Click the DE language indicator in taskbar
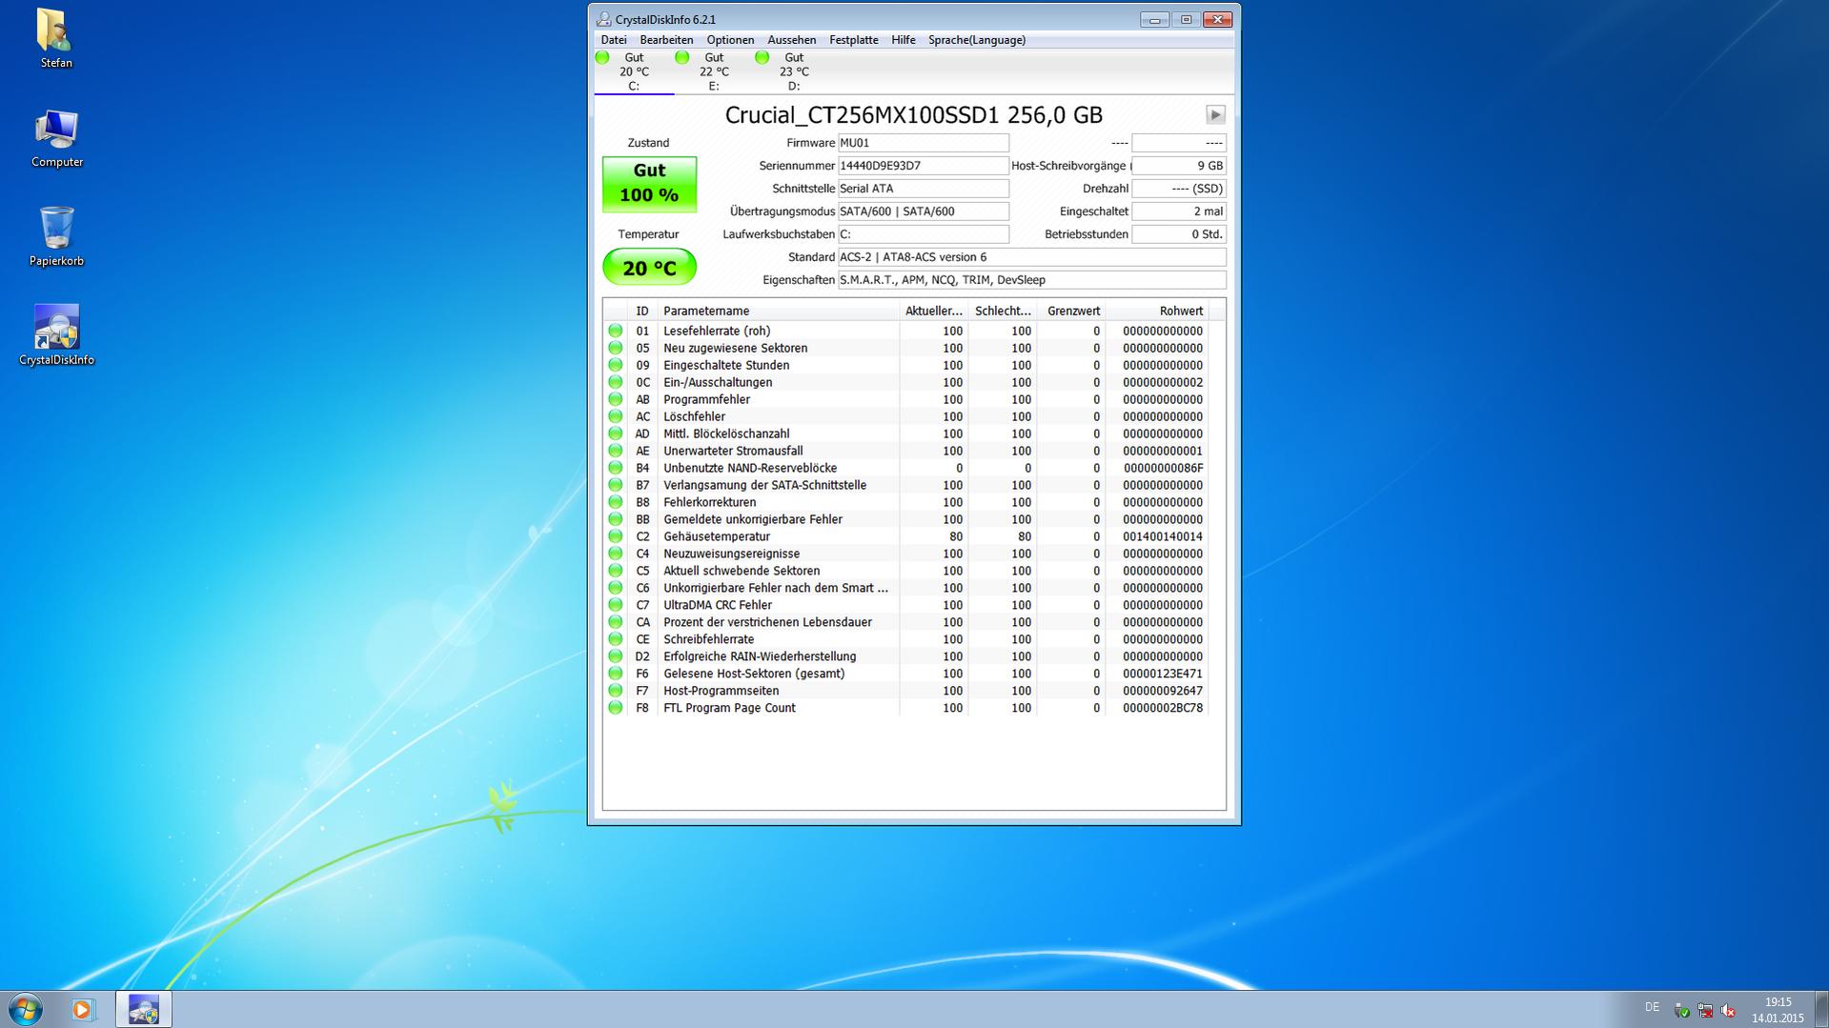Screen dimensions: 1829x1028 tap(1652, 1007)
